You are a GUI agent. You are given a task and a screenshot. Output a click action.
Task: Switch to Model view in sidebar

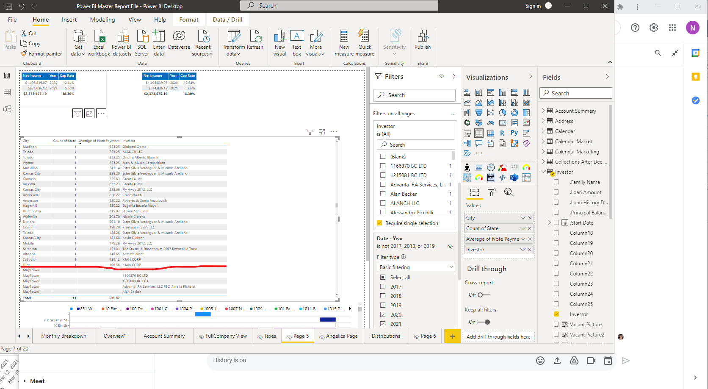(7, 109)
